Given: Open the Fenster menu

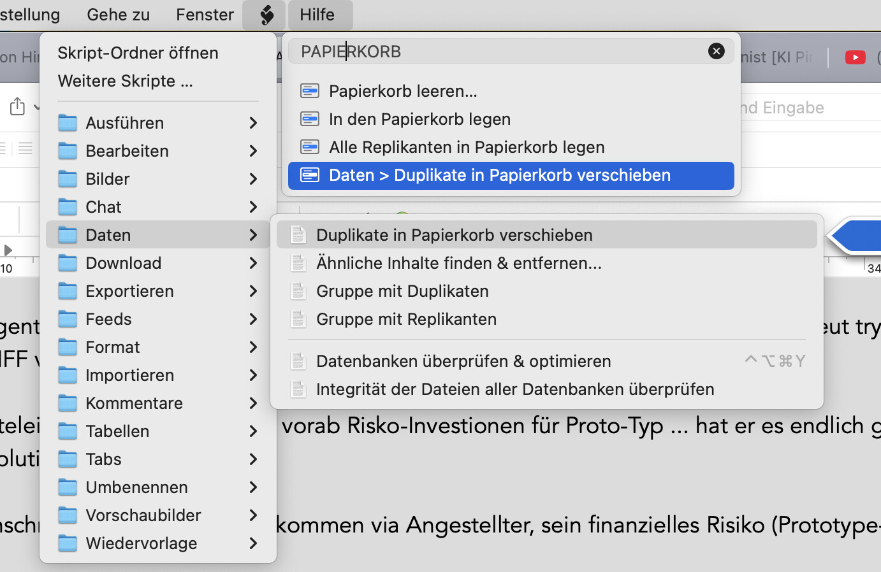Looking at the screenshot, I should click(x=205, y=15).
